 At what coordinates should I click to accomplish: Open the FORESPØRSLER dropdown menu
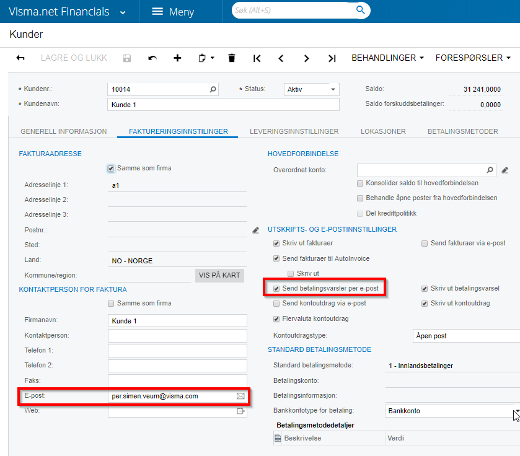(x=474, y=58)
